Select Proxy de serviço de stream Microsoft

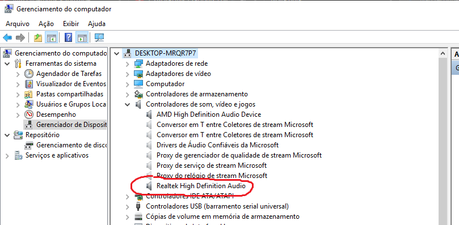(212, 165)
